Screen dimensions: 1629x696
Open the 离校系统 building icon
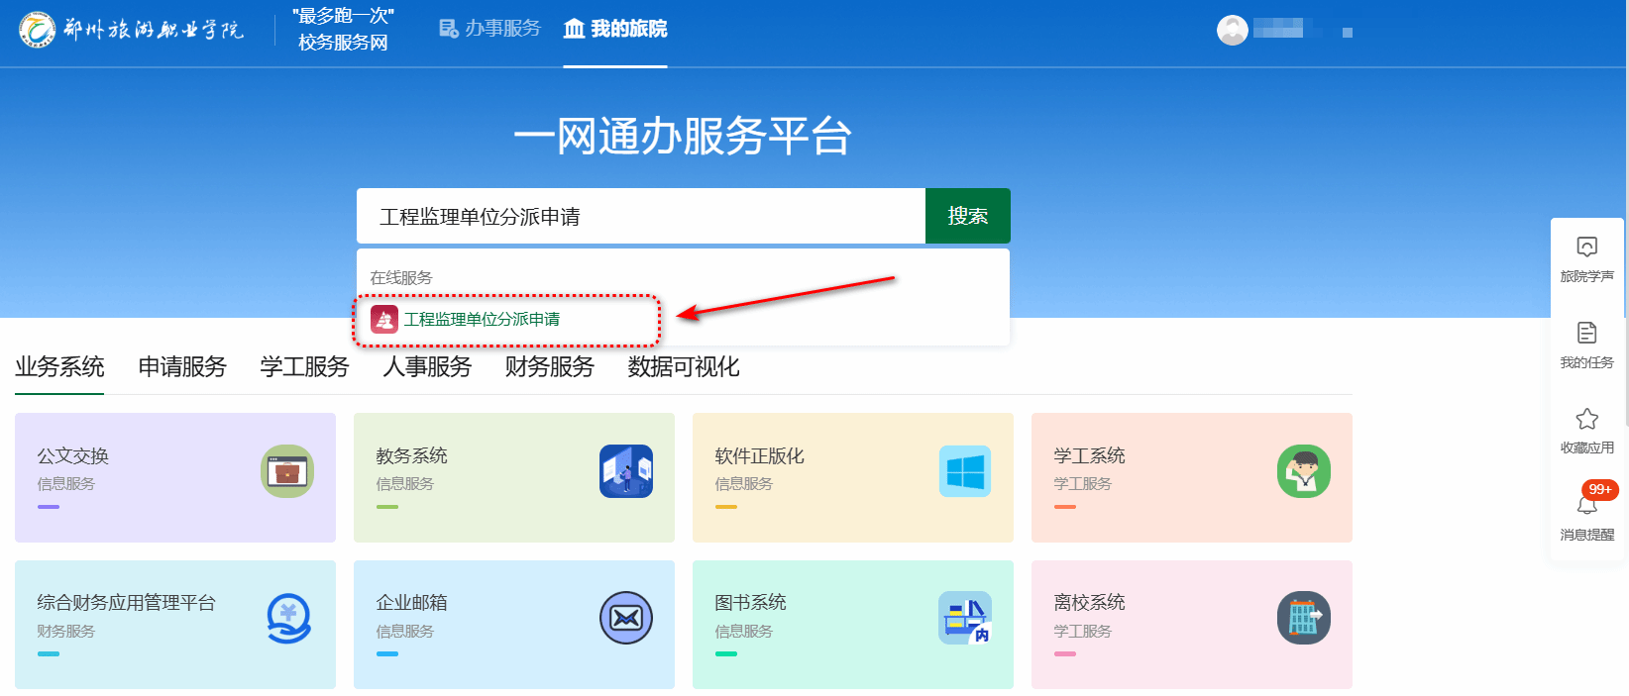click(1303, 618)
